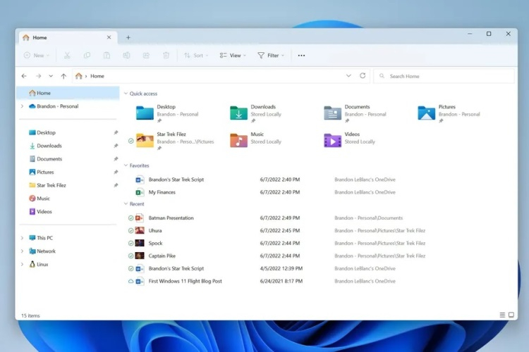
Task: Switch to large thumbnails view in status bar
Action: 511,315
